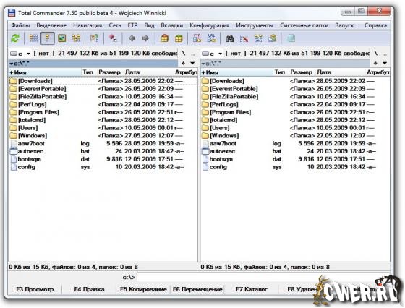
Task: Click the F7 Каталог button
Action: point(252,289)
